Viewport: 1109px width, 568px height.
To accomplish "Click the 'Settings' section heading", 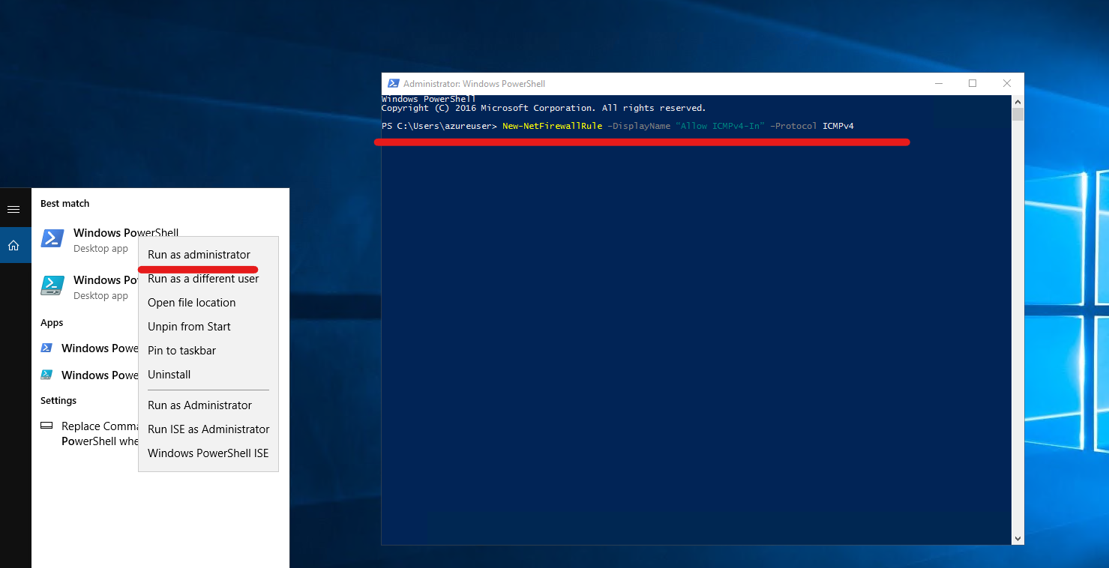I will point(58,401).
